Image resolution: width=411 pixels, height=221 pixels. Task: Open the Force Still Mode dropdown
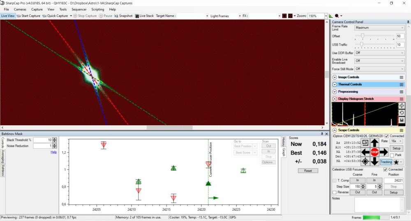[x=379, y=69]
